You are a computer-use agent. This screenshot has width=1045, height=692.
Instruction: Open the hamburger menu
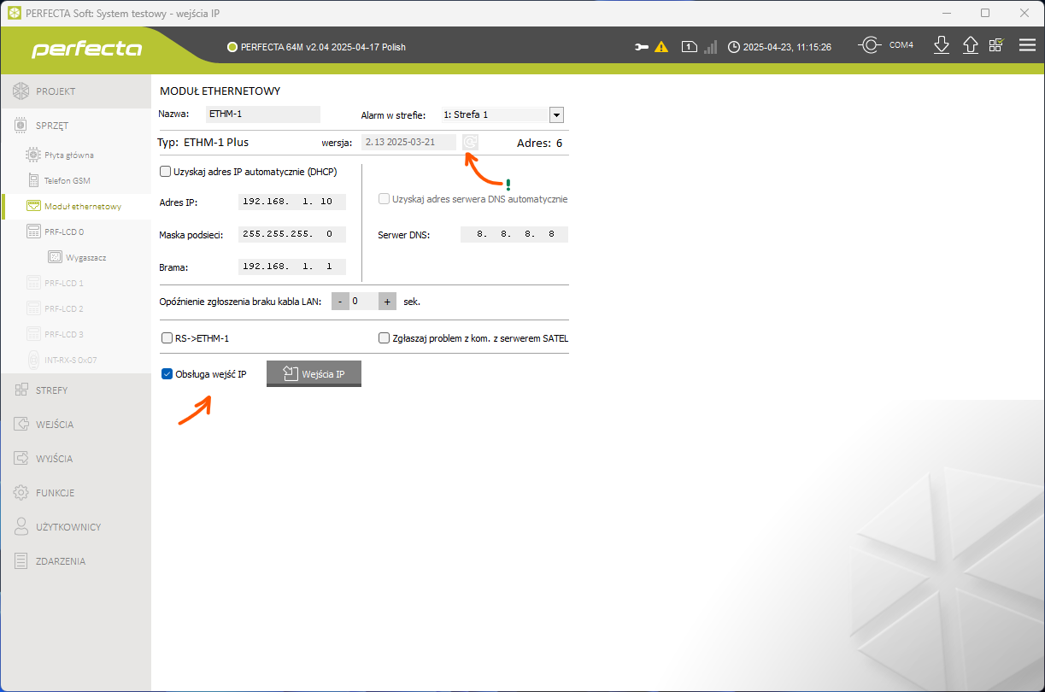click(1027, 46)
